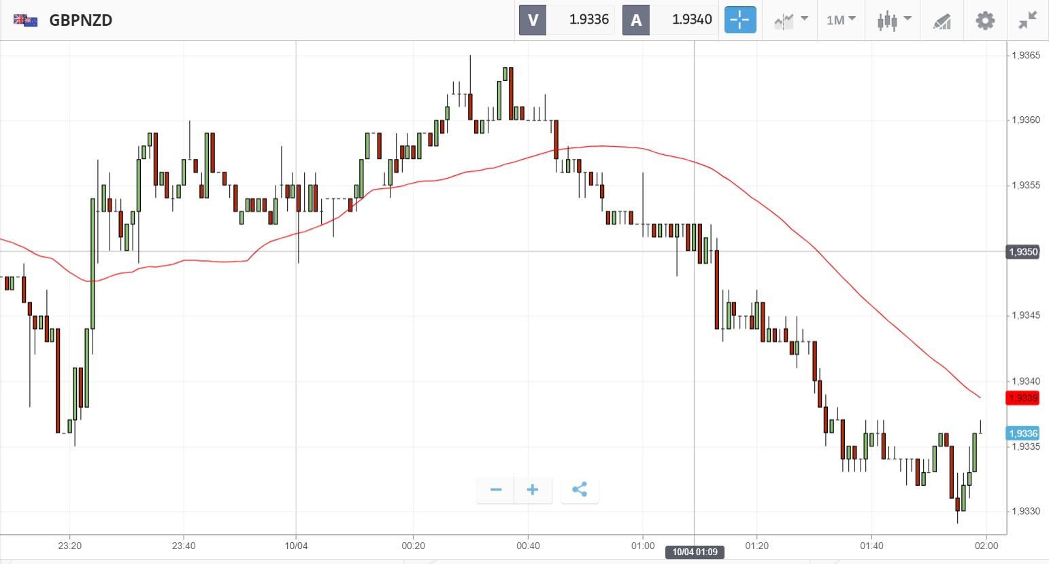Click the GBPNZD instrument name
The image size is (1049, 564).
80,20
